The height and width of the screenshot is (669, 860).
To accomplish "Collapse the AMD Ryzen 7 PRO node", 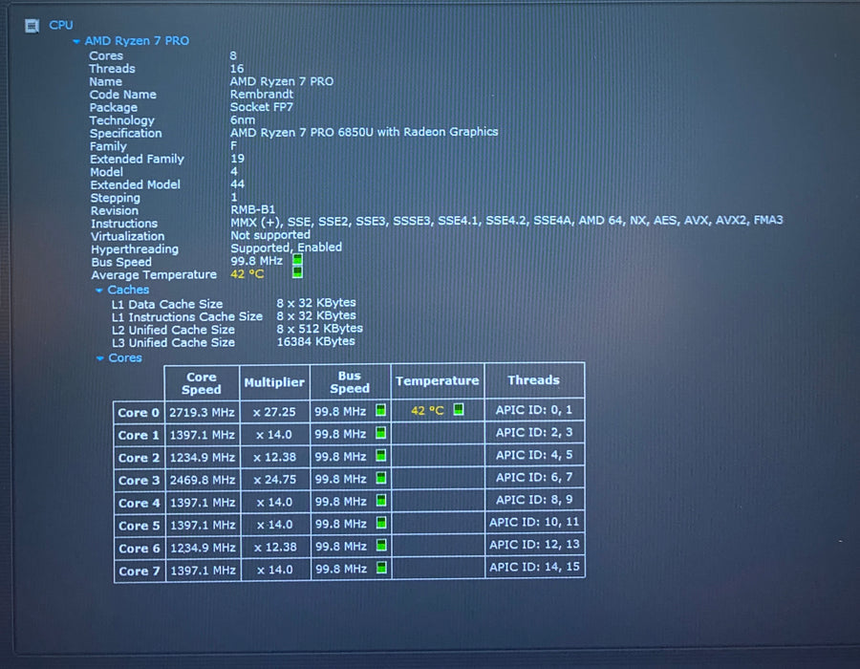I will click(76, 41).
